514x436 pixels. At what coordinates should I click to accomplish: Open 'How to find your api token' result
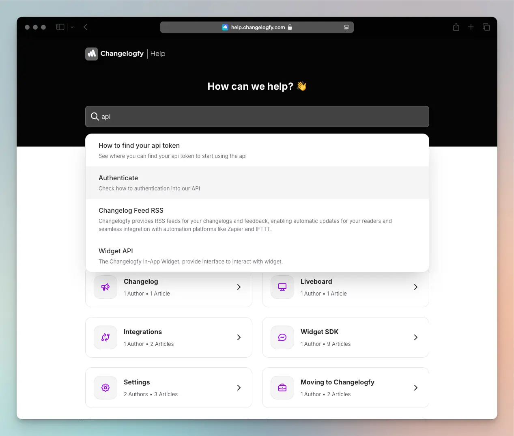(257, 150)
